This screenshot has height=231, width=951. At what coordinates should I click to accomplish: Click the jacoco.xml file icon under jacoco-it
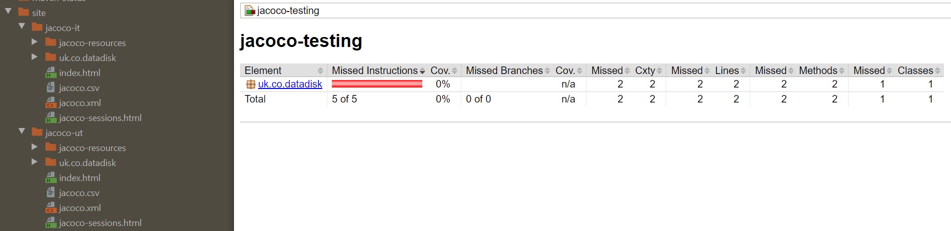click(x=51, y=102)
